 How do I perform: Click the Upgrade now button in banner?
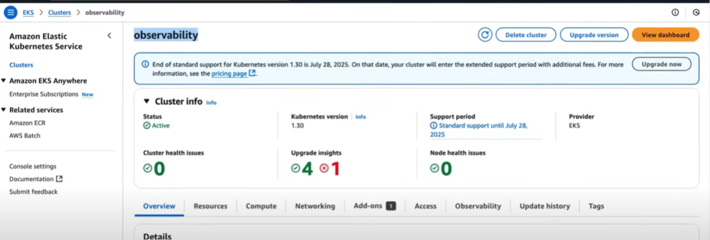click(661, 64)
